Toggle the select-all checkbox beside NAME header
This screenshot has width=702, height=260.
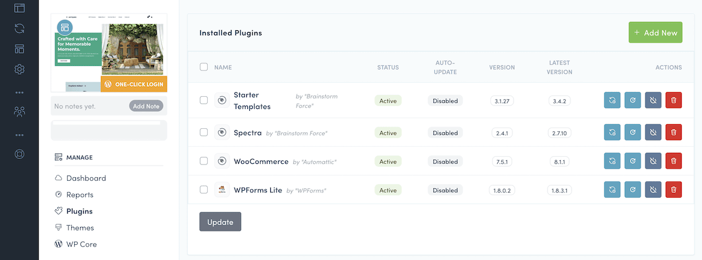pyautogui.click(x=204, y=67)
